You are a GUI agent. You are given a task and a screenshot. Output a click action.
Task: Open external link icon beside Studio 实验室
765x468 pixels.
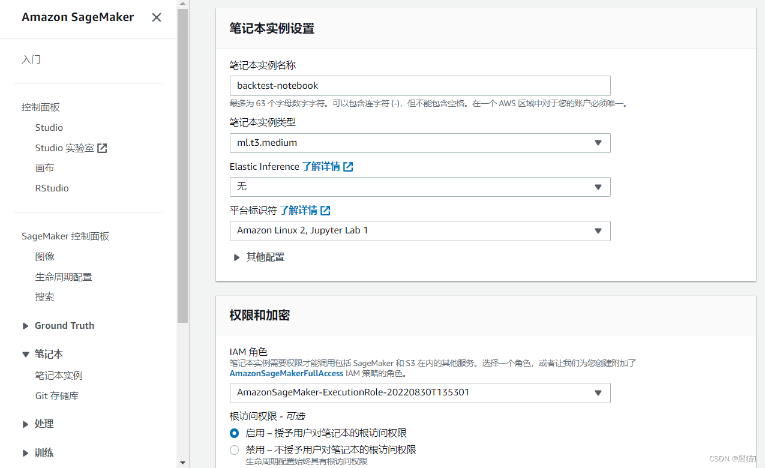click(102, 148)
